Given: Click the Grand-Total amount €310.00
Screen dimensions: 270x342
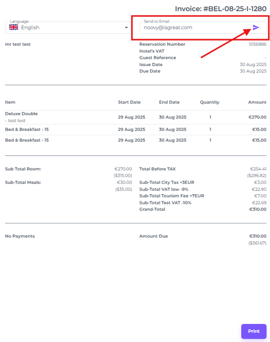Looking at the screenshot, I should tap(258, 209).
